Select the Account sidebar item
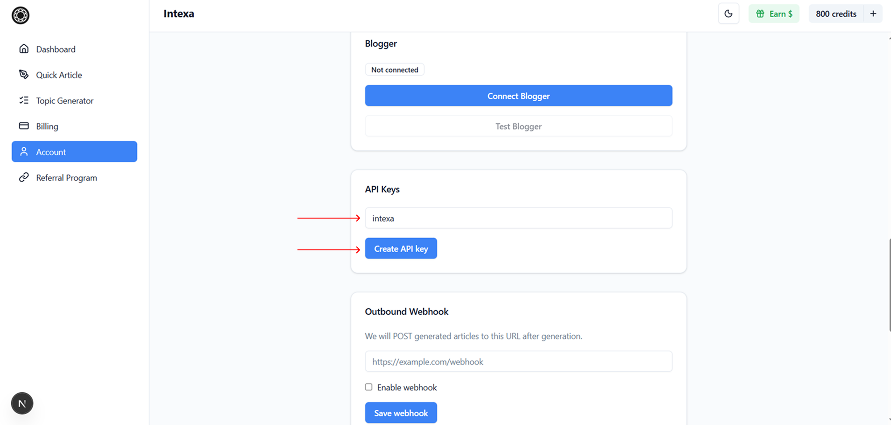Screen dimensions: 891x425 tap(74, 152)
